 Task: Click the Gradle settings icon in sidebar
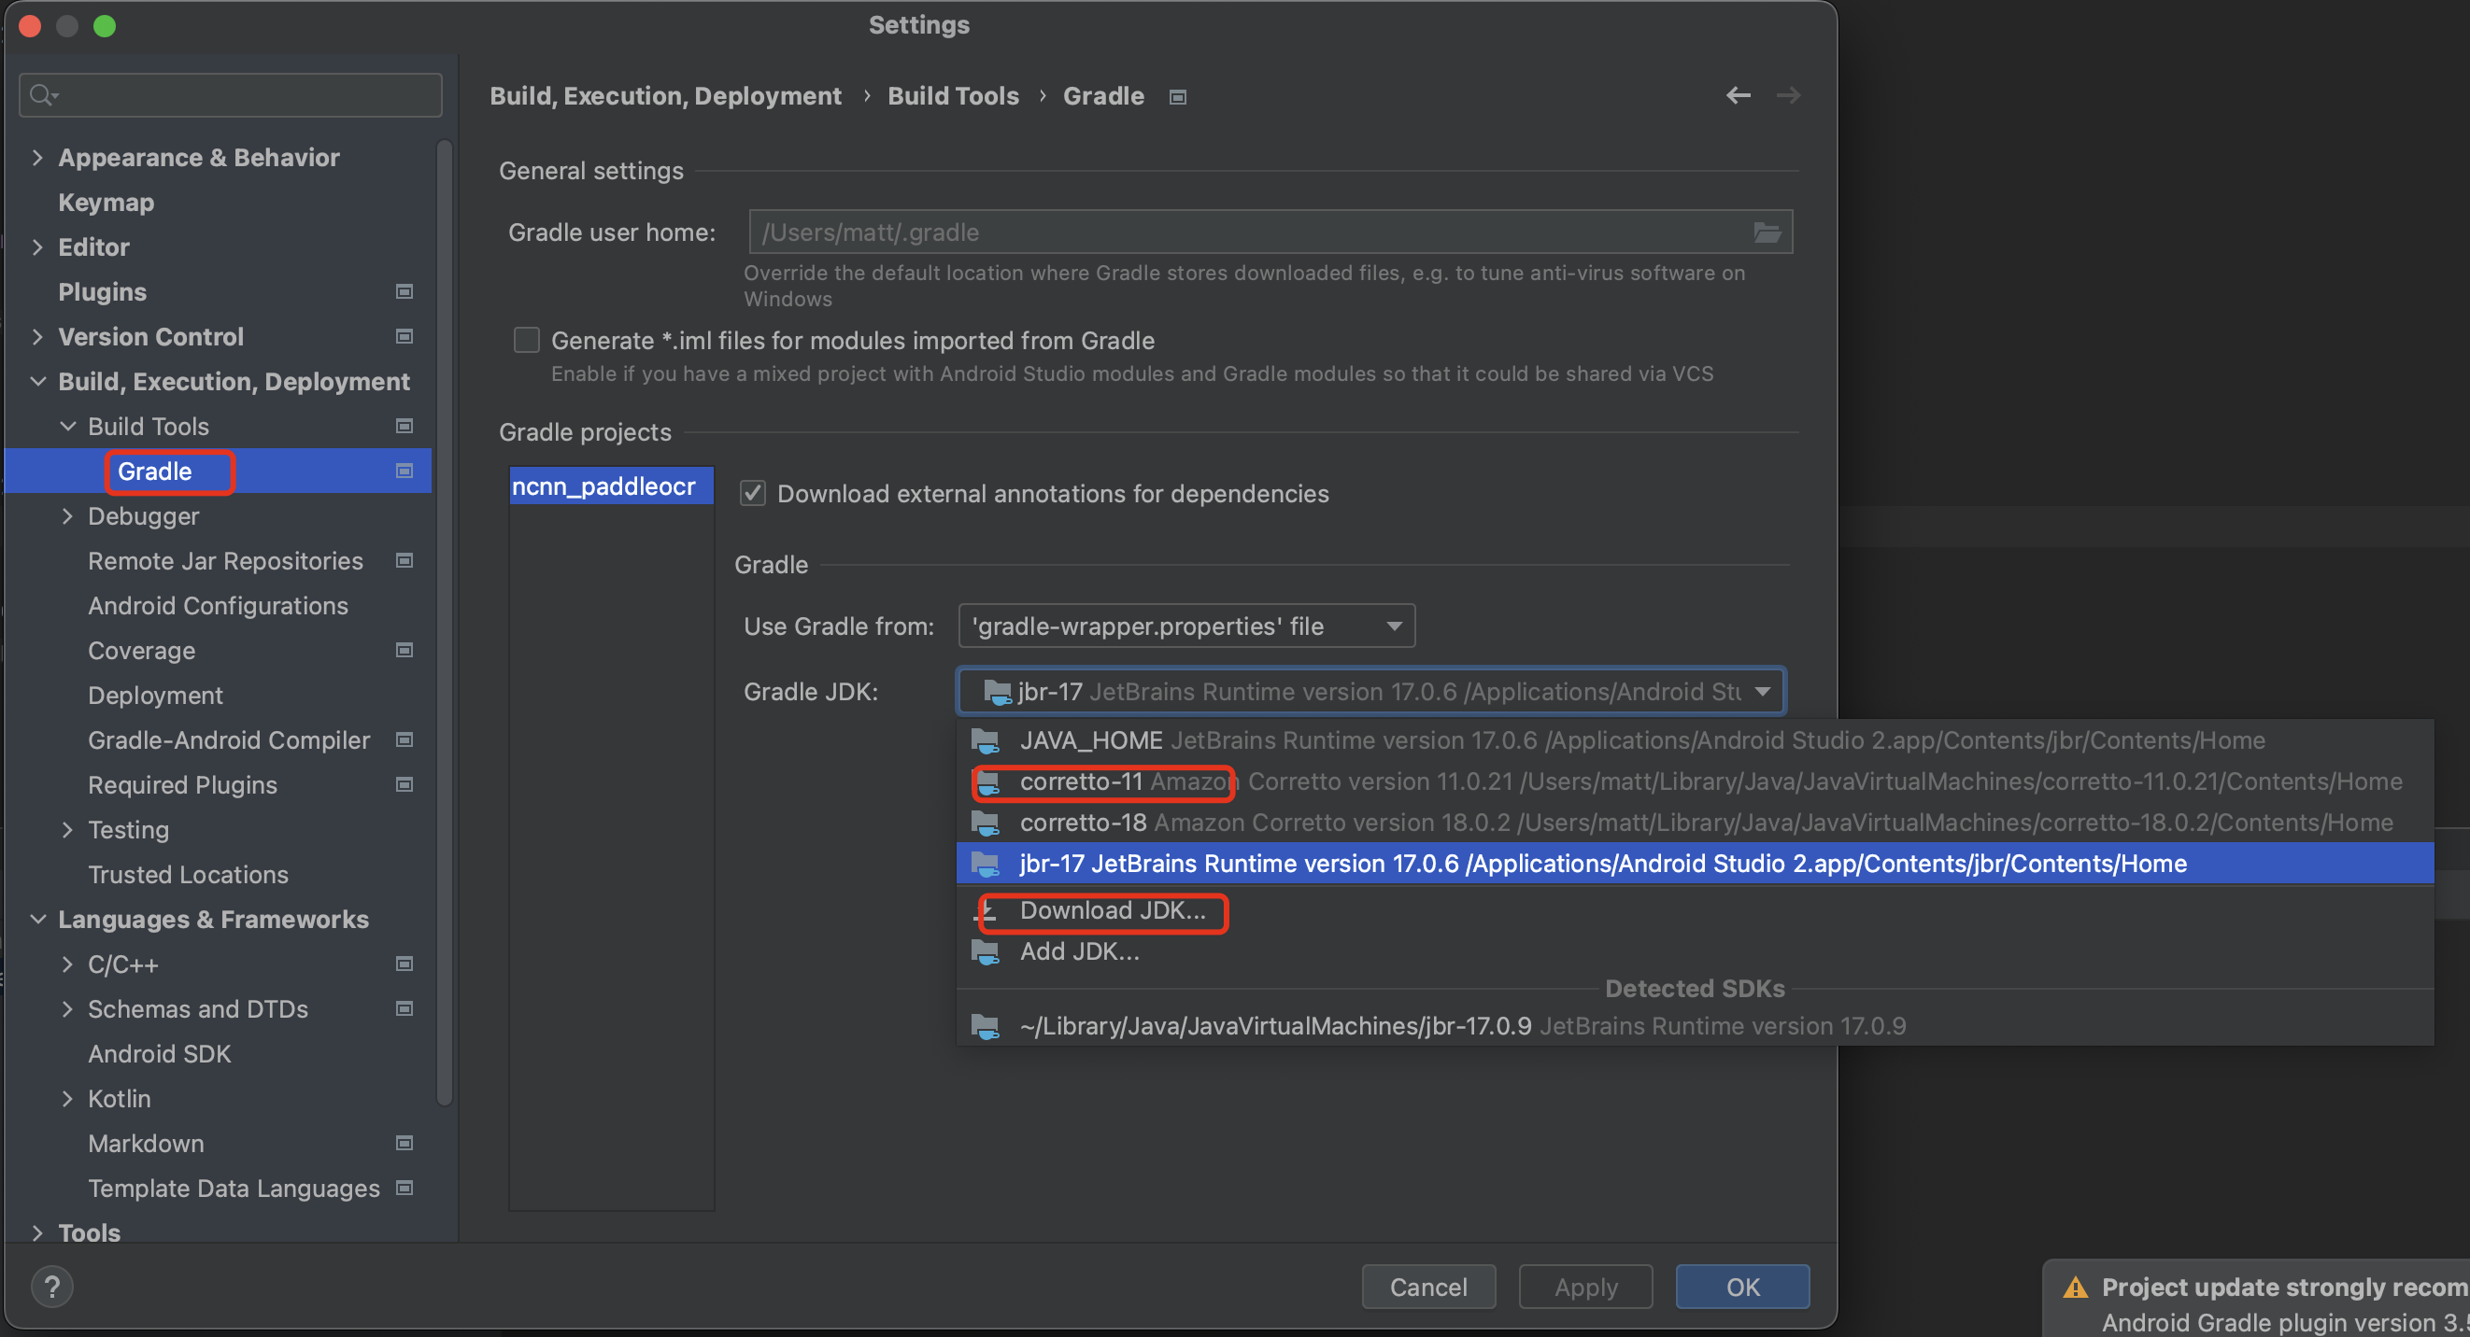406,471
